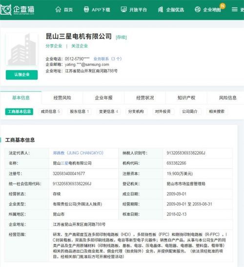Screen dimensions: 244x267
Task: Click legal representative link JUNG CHANGKYO
Action: tap(78, 153)
